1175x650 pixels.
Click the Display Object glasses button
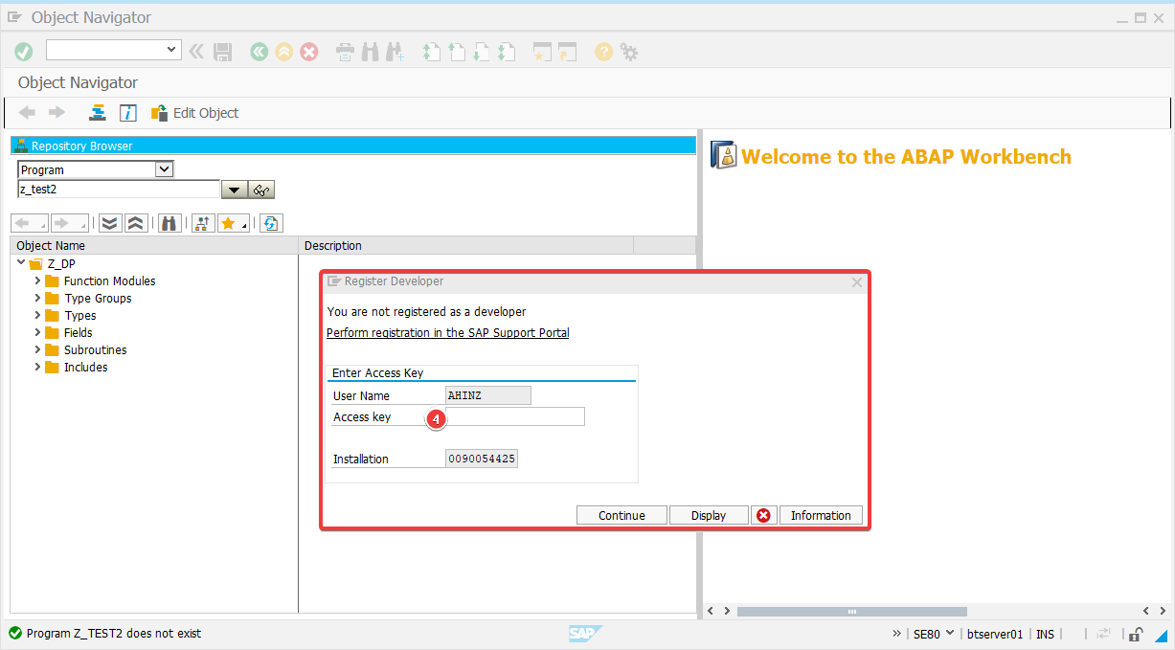262,190
